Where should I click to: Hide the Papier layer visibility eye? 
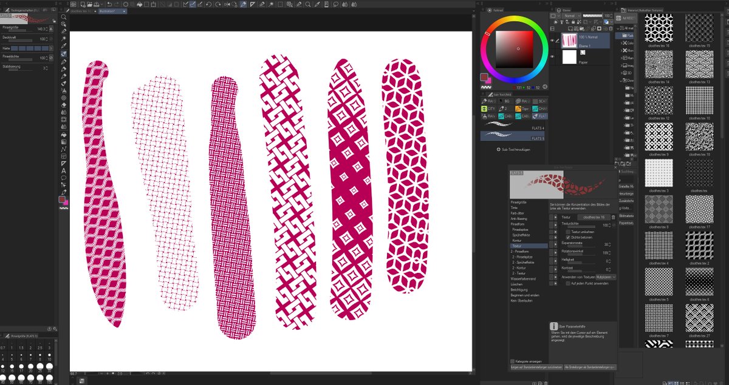(552, 56)
